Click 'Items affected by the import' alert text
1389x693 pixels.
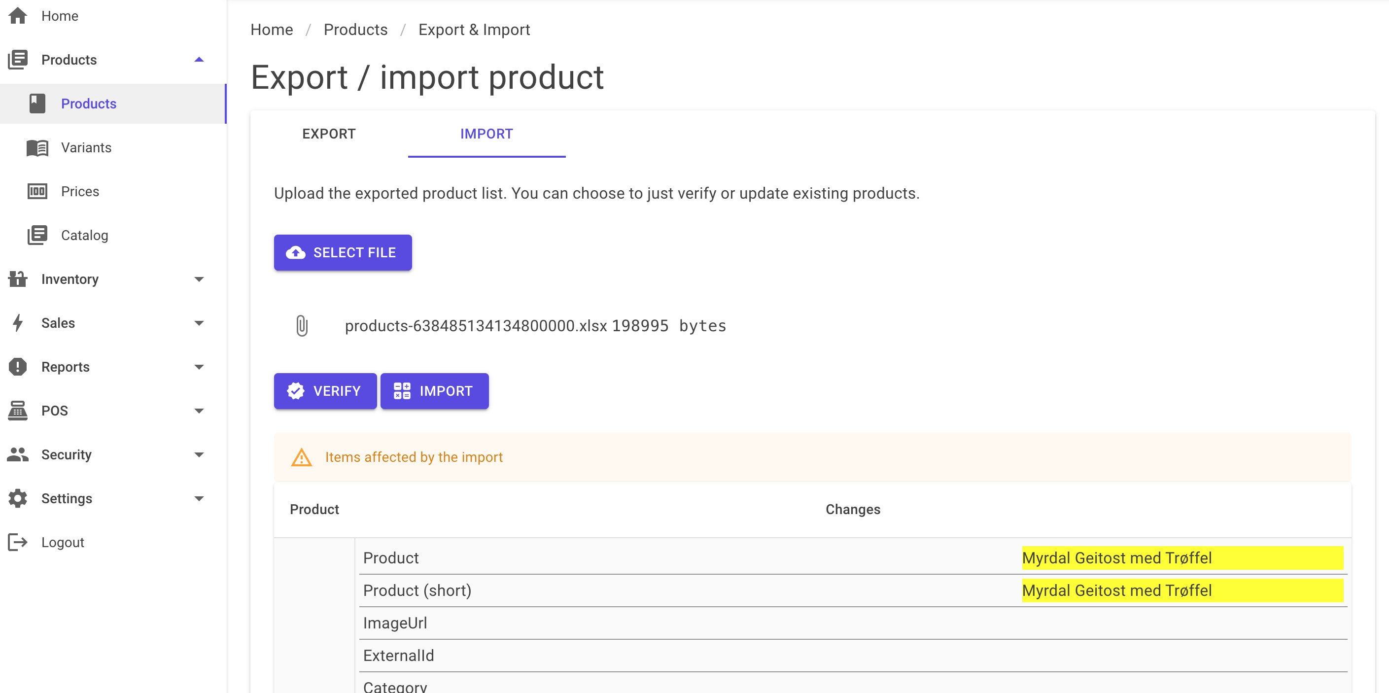(x=414, y=457)
